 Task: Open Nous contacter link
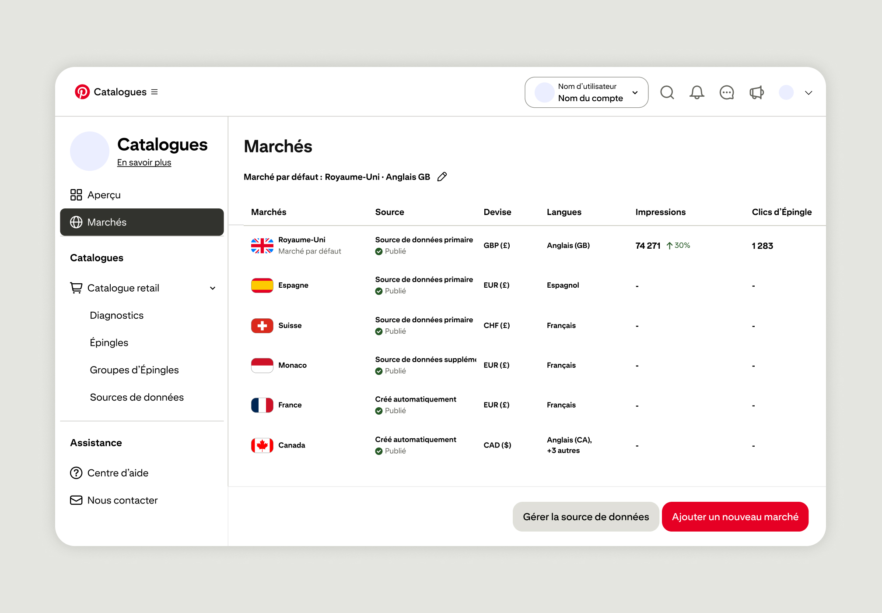(x=122, y=500)
